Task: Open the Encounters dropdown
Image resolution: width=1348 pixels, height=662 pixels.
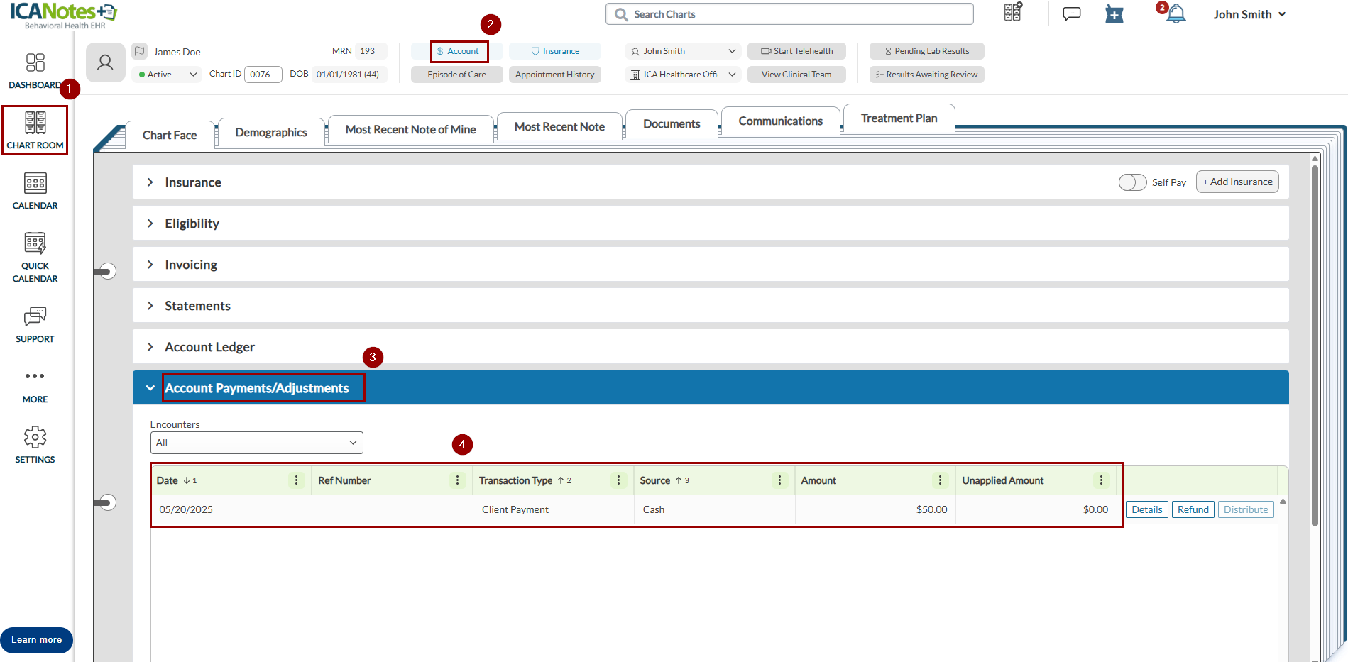Action: coord(257,443)
